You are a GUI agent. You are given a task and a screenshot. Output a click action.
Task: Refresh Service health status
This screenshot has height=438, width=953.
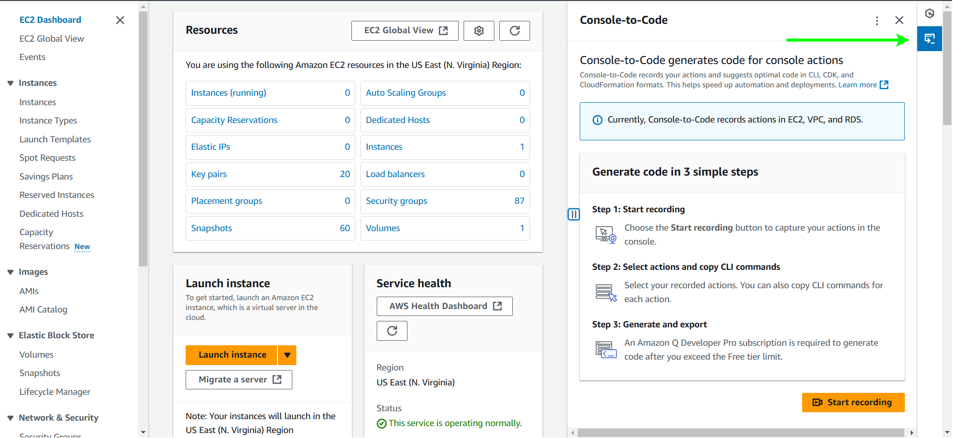coord(392,331)
